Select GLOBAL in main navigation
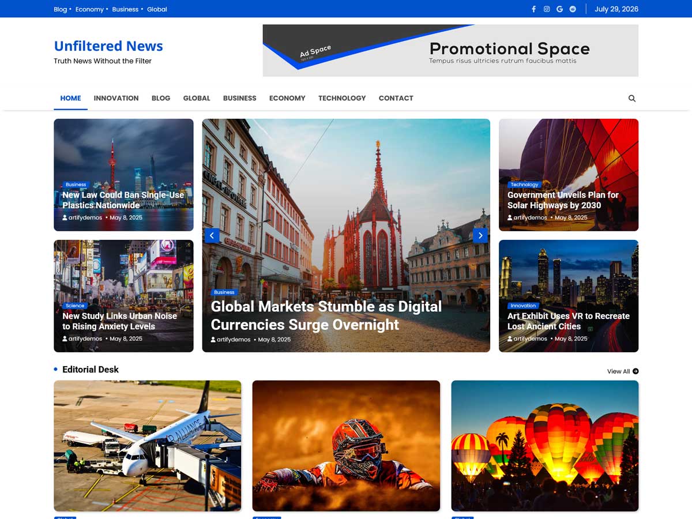 pos(197,98)
